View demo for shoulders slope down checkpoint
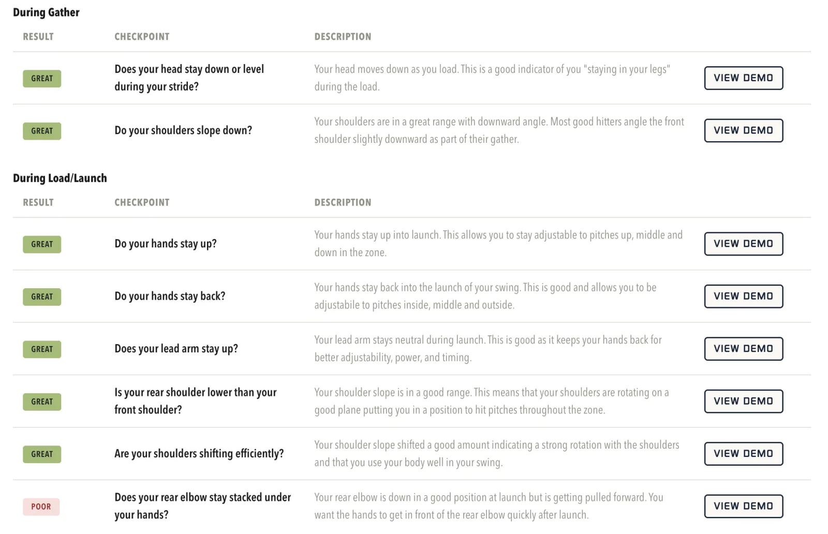 point(743,130)
